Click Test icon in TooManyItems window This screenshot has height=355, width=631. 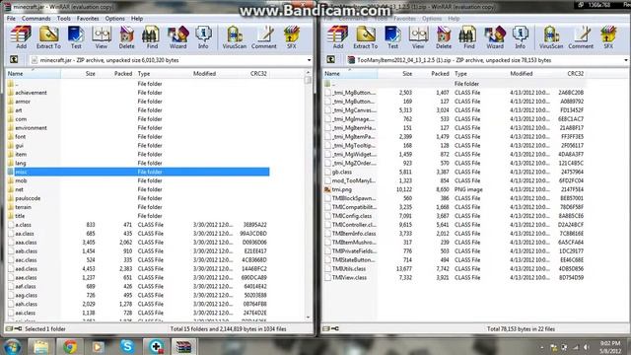click(392, 37)
